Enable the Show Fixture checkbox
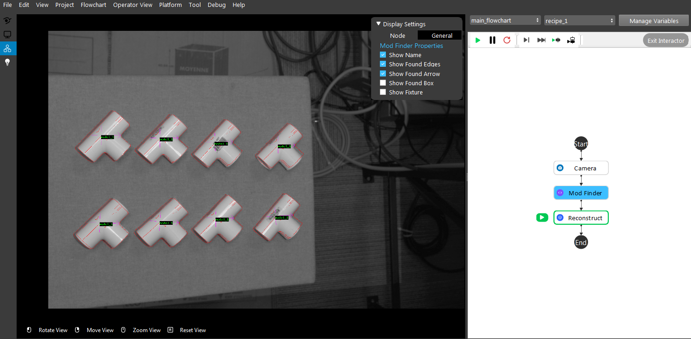Image resolution: width=691 pixels, height=339 pixels. [383, 92]
